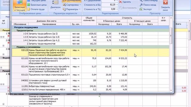191x107 pixels.
Task: Expand position 5 'СЦМ-101-0936' in background estimate
Action: (3, 104)
